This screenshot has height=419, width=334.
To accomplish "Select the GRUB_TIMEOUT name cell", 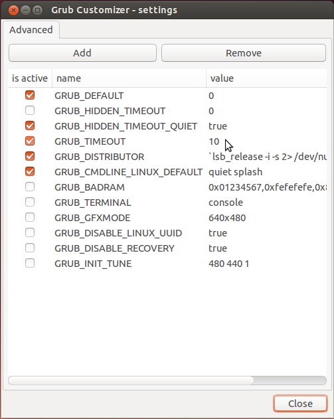I will [x=90, y=141].
